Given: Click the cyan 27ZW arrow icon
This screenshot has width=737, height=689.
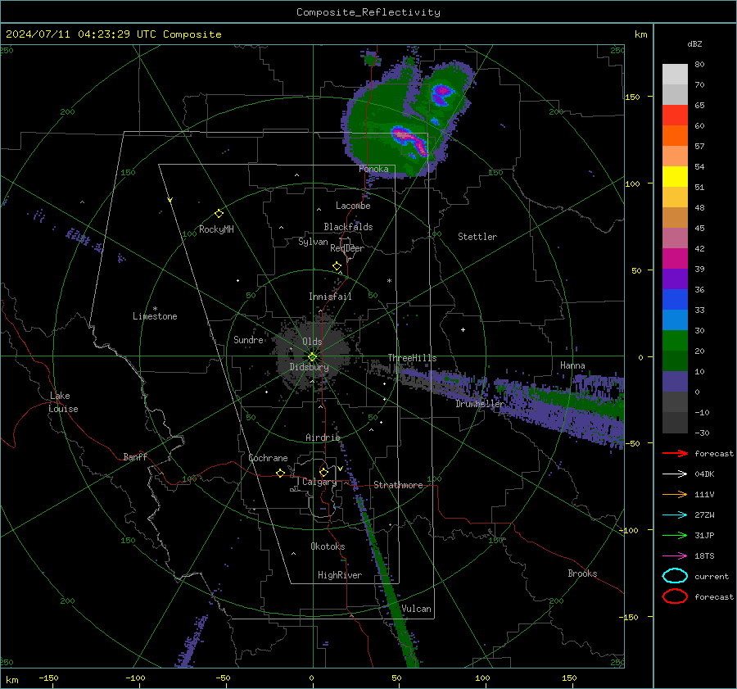Looking at the screenshot, I should [x=675, y=515].
